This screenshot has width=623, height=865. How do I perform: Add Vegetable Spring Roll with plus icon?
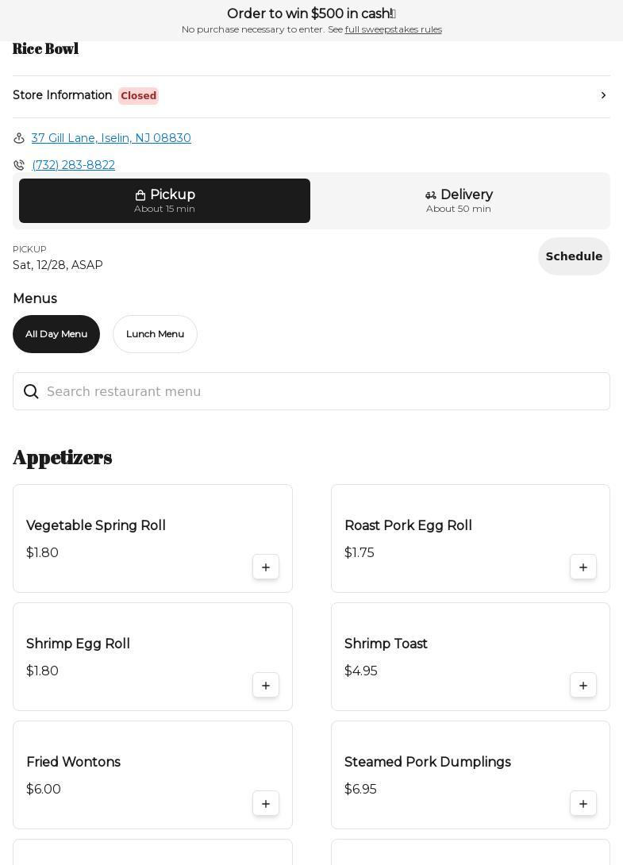(266, 567)
